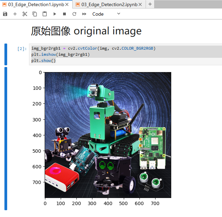
Task: Restart the kernel
Action: tap(74, 14)
